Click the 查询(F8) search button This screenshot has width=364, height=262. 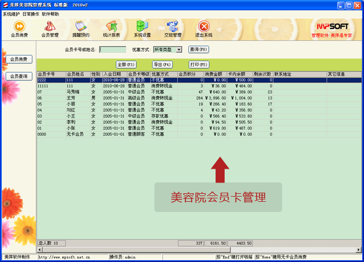pyautogui.click(x=198, y=50)
